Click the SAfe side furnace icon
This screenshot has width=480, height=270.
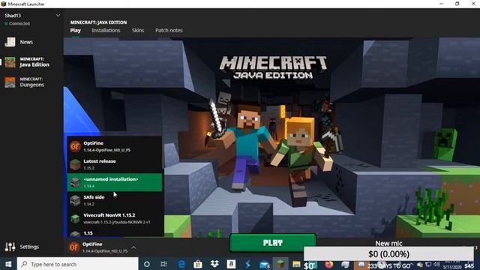click(75, 200)
